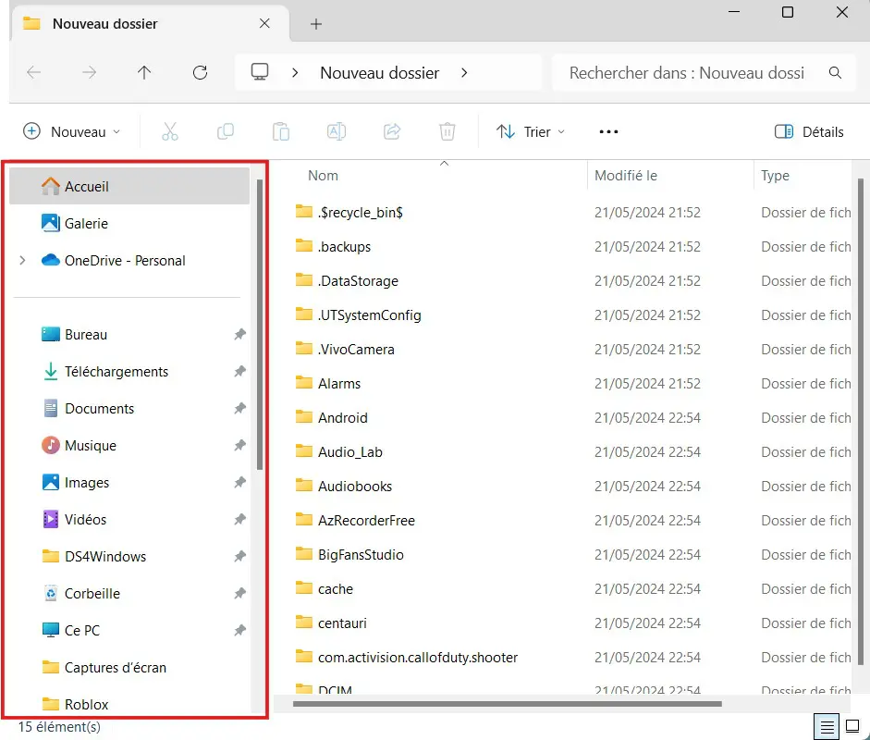Open the Trier sort dropdown
The image size is (870, 740).
pyautogui.click(x=531, y=132)
